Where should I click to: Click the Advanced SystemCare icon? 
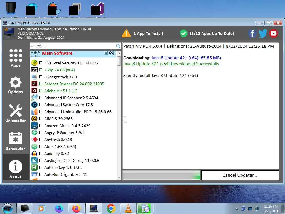tap(34, 105)
